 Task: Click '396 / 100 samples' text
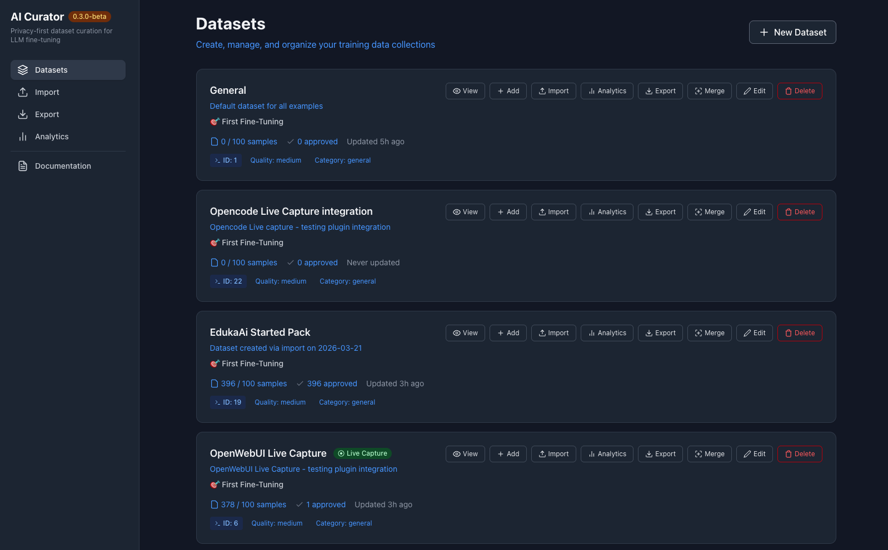coord(254,384)
